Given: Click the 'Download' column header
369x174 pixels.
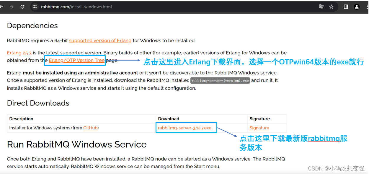Looking at the screenshot, I should coord(169,119).
